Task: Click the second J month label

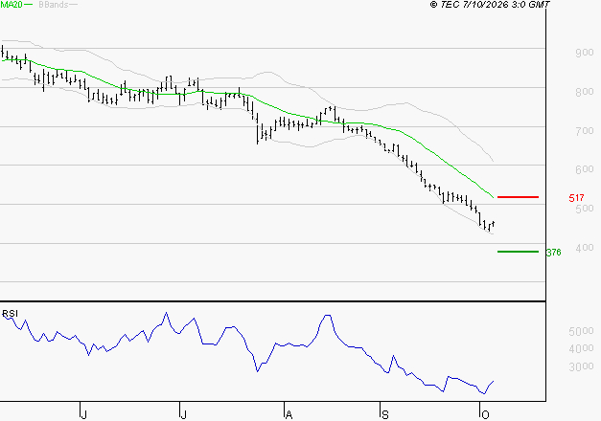Action: coord(184,415)
